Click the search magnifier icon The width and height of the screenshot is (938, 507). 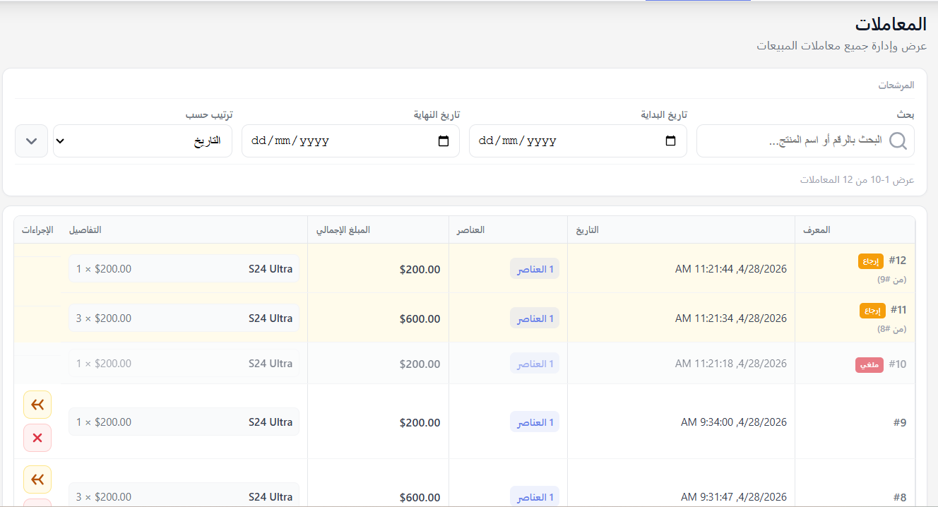click(x=898, y=141)
